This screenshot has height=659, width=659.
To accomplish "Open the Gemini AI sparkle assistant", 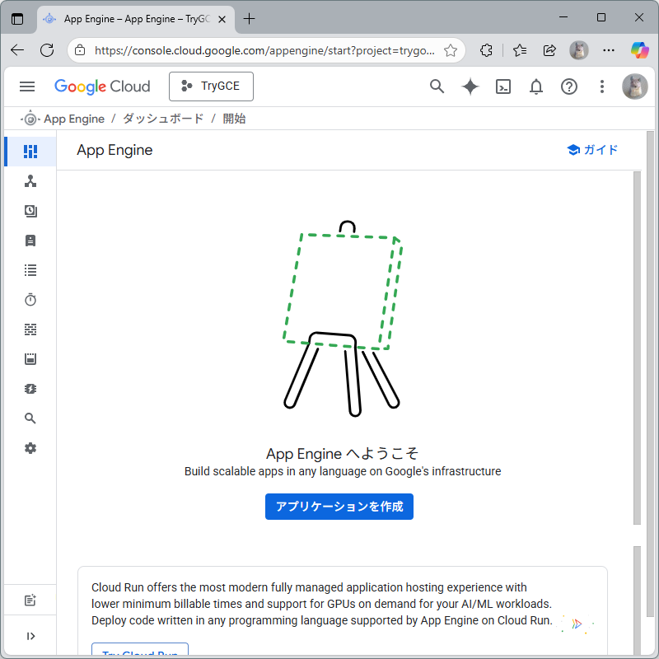I will [x=470, y=86].
